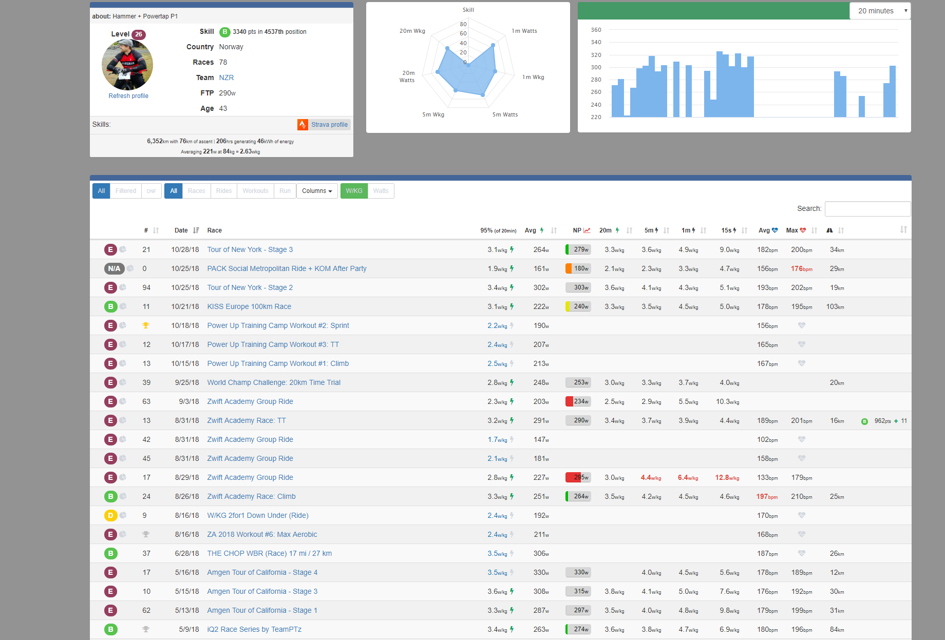The image size is (945, 640).
Task: Open the KISS Europe 100km Race link
Action: (249, 306)
